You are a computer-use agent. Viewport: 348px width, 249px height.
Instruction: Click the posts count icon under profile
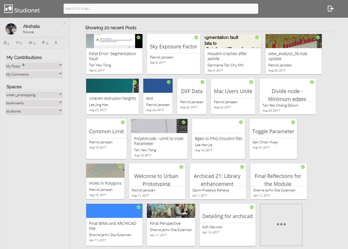(x=5, y=42)
